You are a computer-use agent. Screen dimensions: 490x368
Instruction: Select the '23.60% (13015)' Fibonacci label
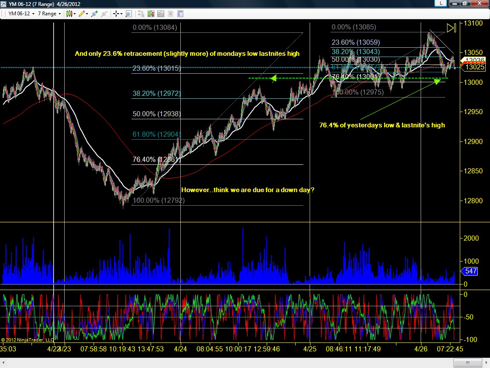click(157, 68)
